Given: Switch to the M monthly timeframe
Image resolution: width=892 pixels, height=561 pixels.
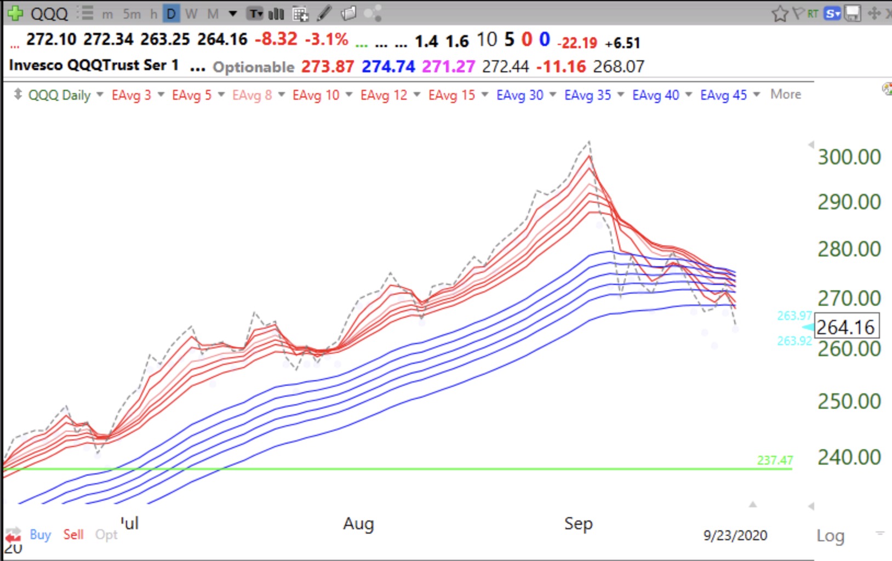Looking at the screenshot, I should tap(213, 14).
